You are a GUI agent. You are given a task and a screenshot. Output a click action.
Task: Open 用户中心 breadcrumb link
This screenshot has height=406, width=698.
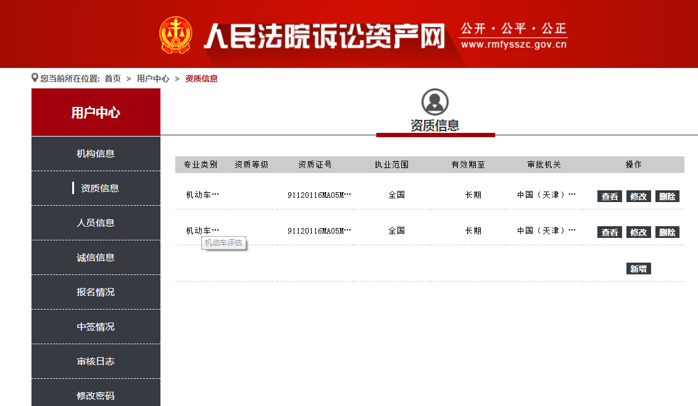pyautogui.click(x=152, y=79)
